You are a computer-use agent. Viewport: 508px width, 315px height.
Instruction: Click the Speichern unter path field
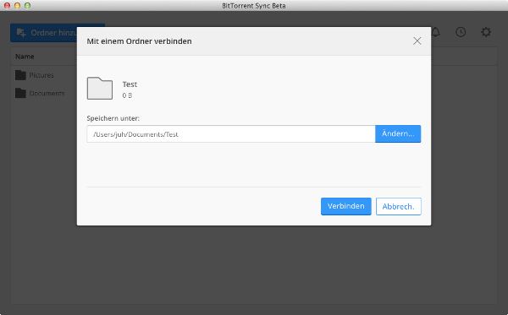[x=231, y=133]
